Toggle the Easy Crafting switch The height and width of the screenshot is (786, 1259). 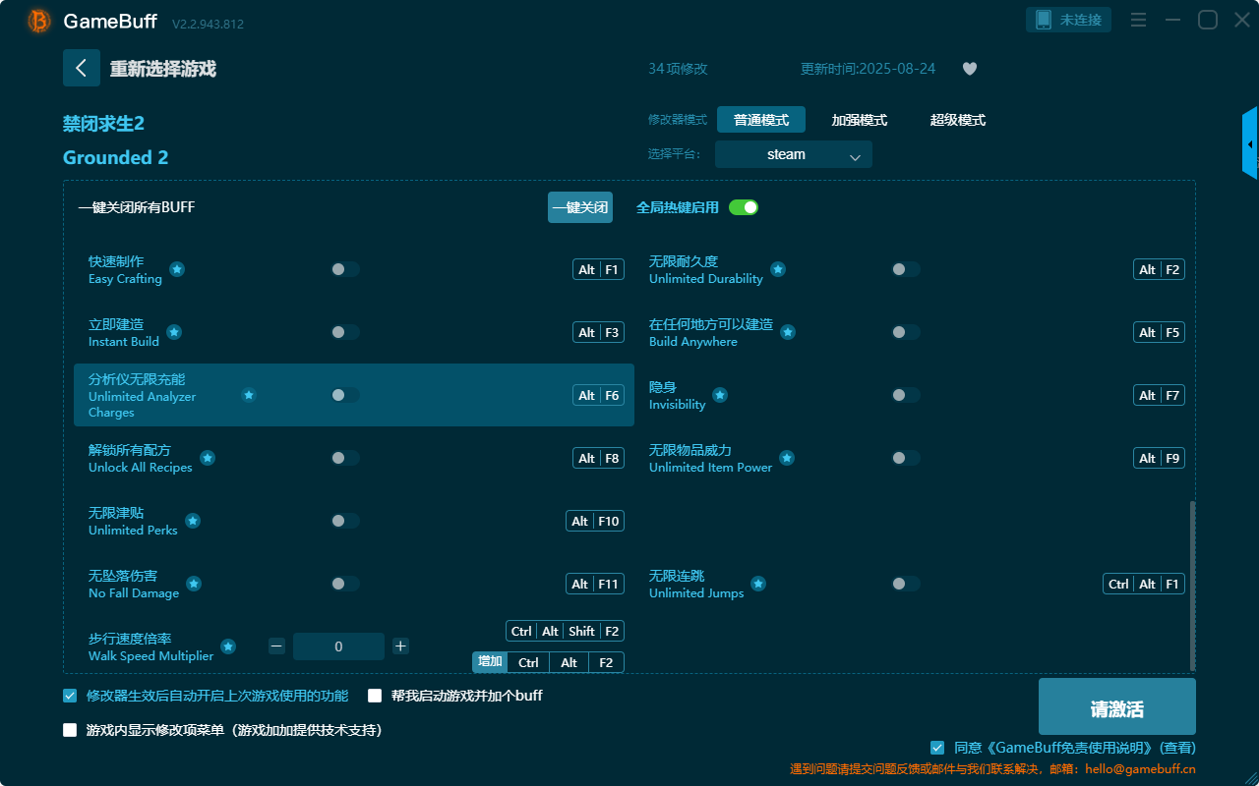pos(345,269)
